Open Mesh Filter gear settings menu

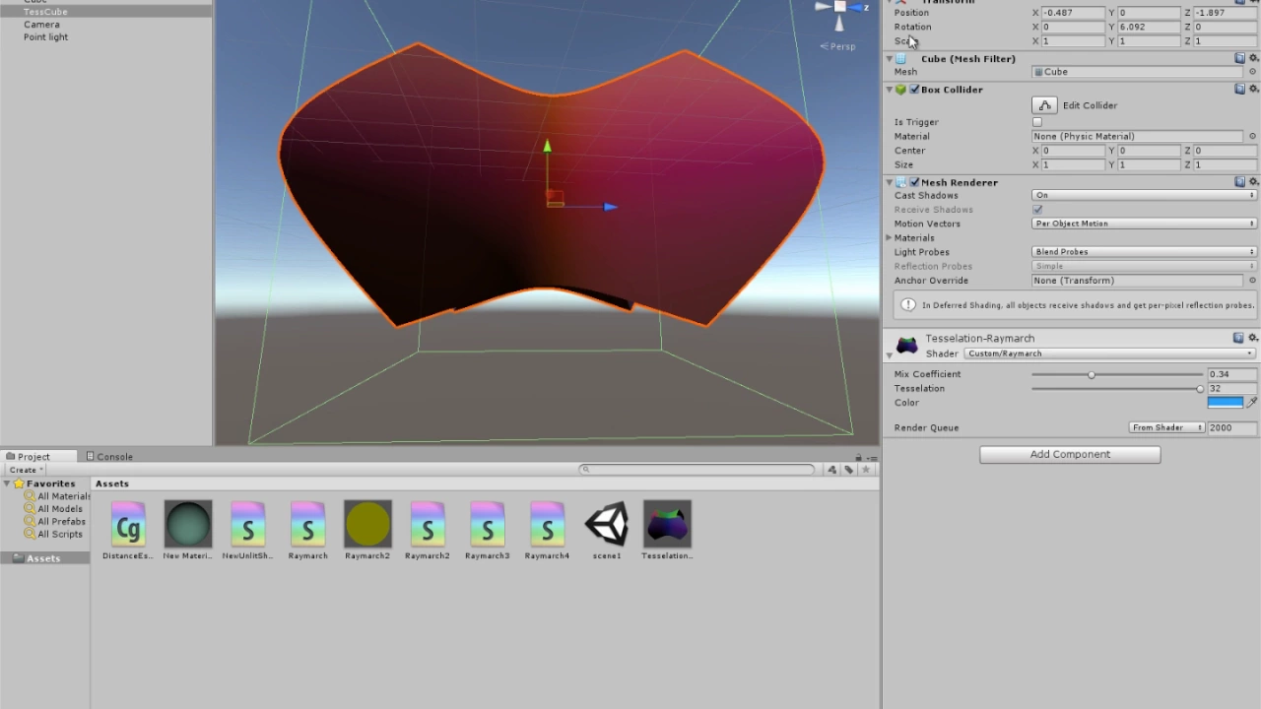1253,58
